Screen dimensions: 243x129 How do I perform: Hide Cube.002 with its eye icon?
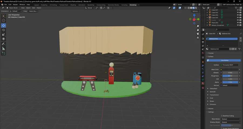(x=238, y=12)
